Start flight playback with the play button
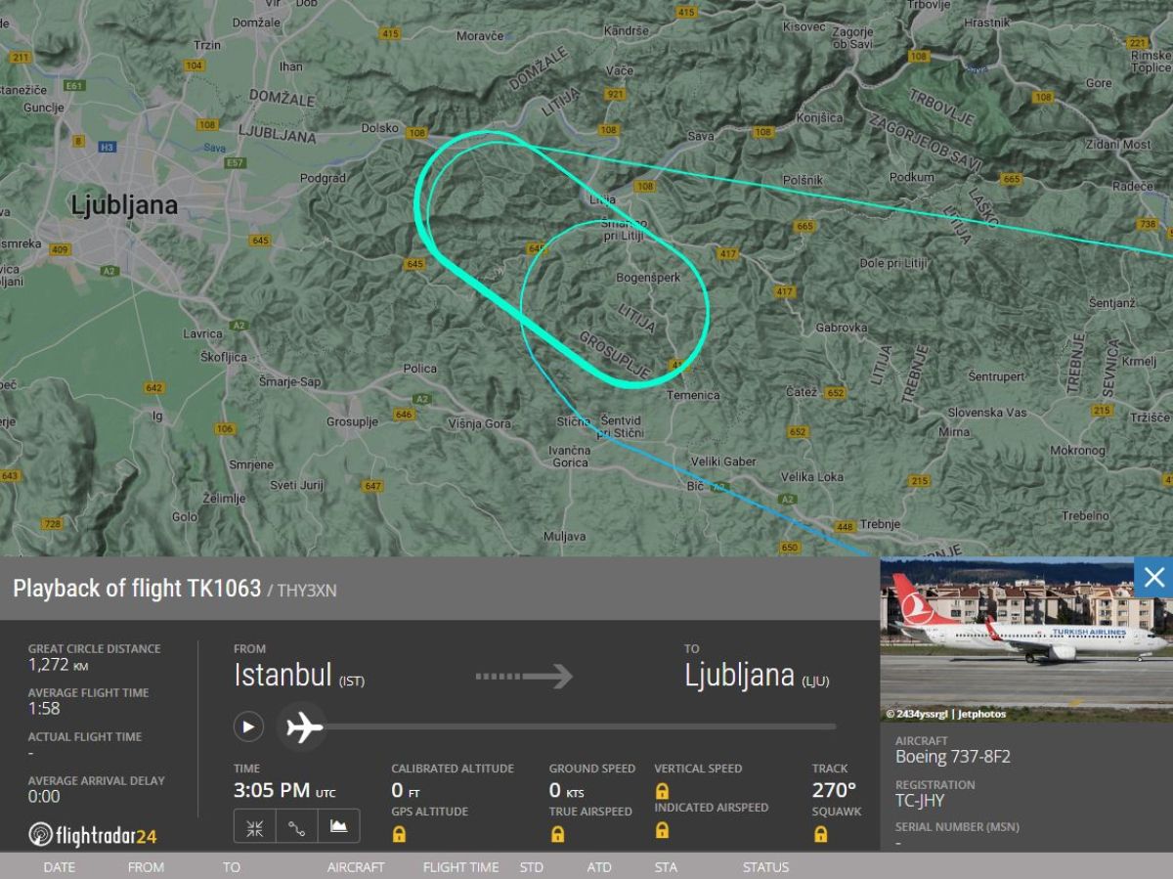Viewport: 1173px width, 879px height. (248, 726)
